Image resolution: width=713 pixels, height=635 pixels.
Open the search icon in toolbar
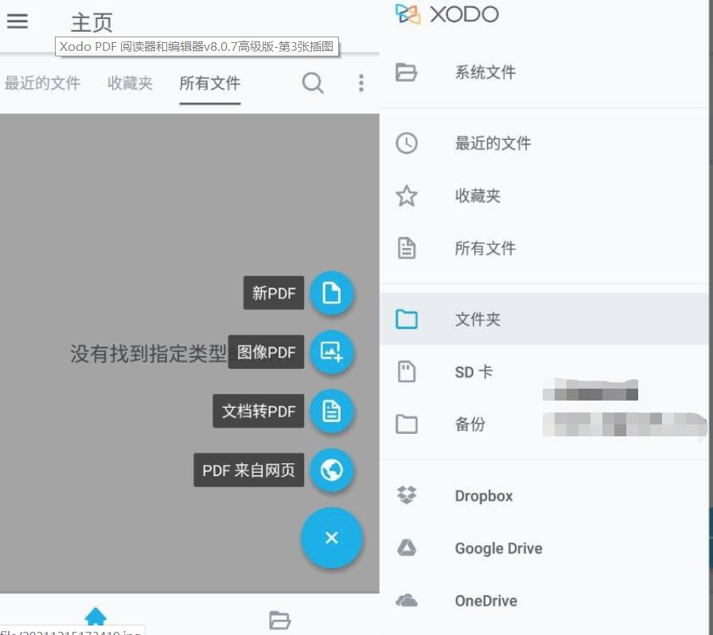[x=313, y=83]
